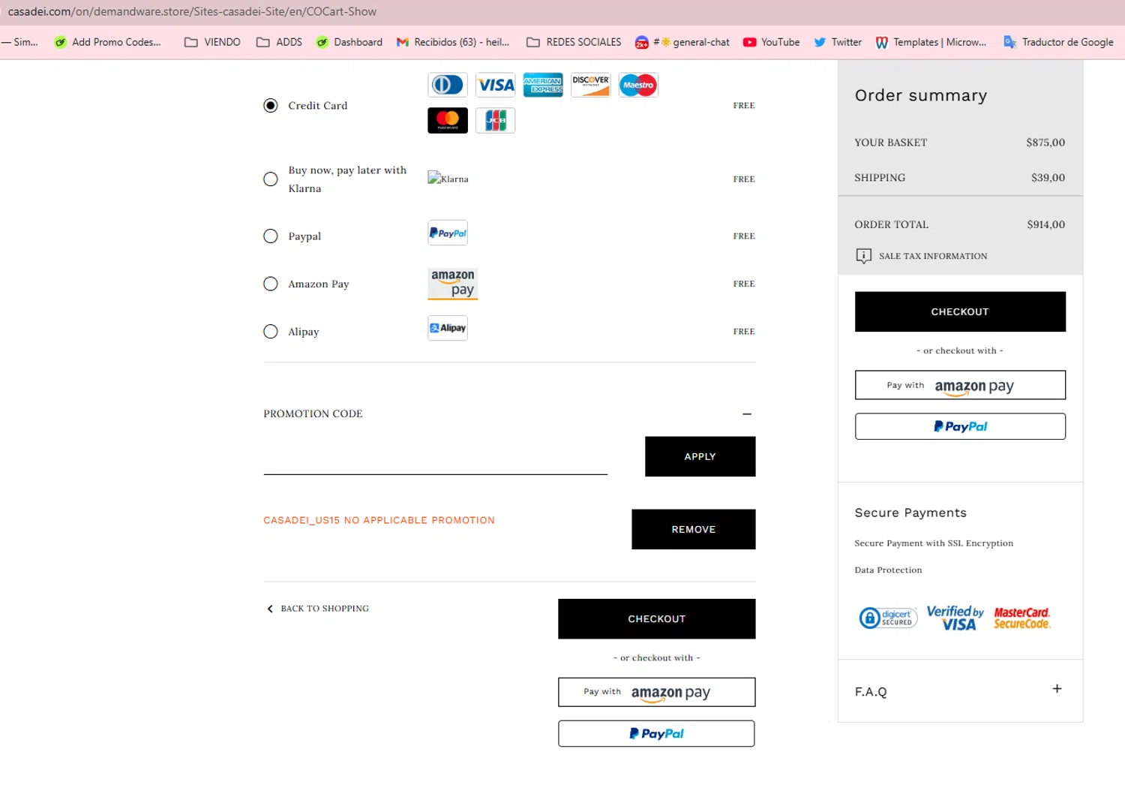Open the REDES SOCIALES bookmarks folder
This screenshot has width=1125, height=785.
pos(574,42)
